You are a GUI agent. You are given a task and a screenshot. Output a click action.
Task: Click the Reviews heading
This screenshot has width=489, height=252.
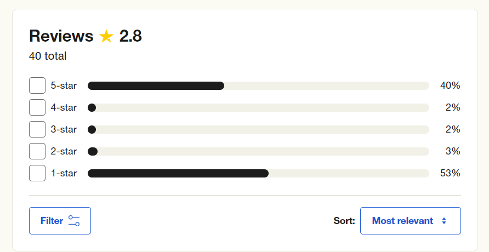[x=61, y=36]
